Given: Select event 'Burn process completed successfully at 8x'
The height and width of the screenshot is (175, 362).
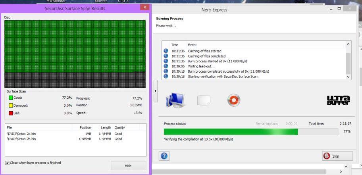Looking at the screenshot, I should pyautogui.click(x=254, y=71).
